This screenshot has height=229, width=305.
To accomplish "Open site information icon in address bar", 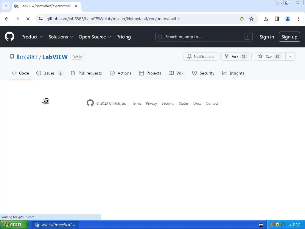I will tap(41, 19).
